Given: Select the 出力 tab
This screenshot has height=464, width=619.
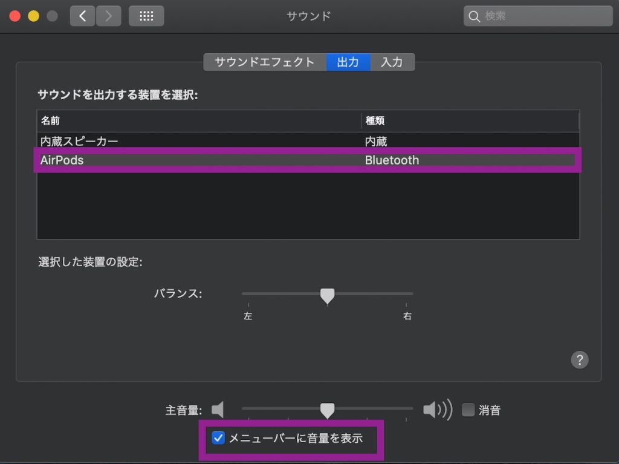Looking at the screenshot, I should 348,62.
